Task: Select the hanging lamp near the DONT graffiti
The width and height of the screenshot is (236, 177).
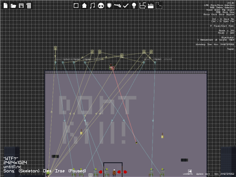Action: coord(81,132)
